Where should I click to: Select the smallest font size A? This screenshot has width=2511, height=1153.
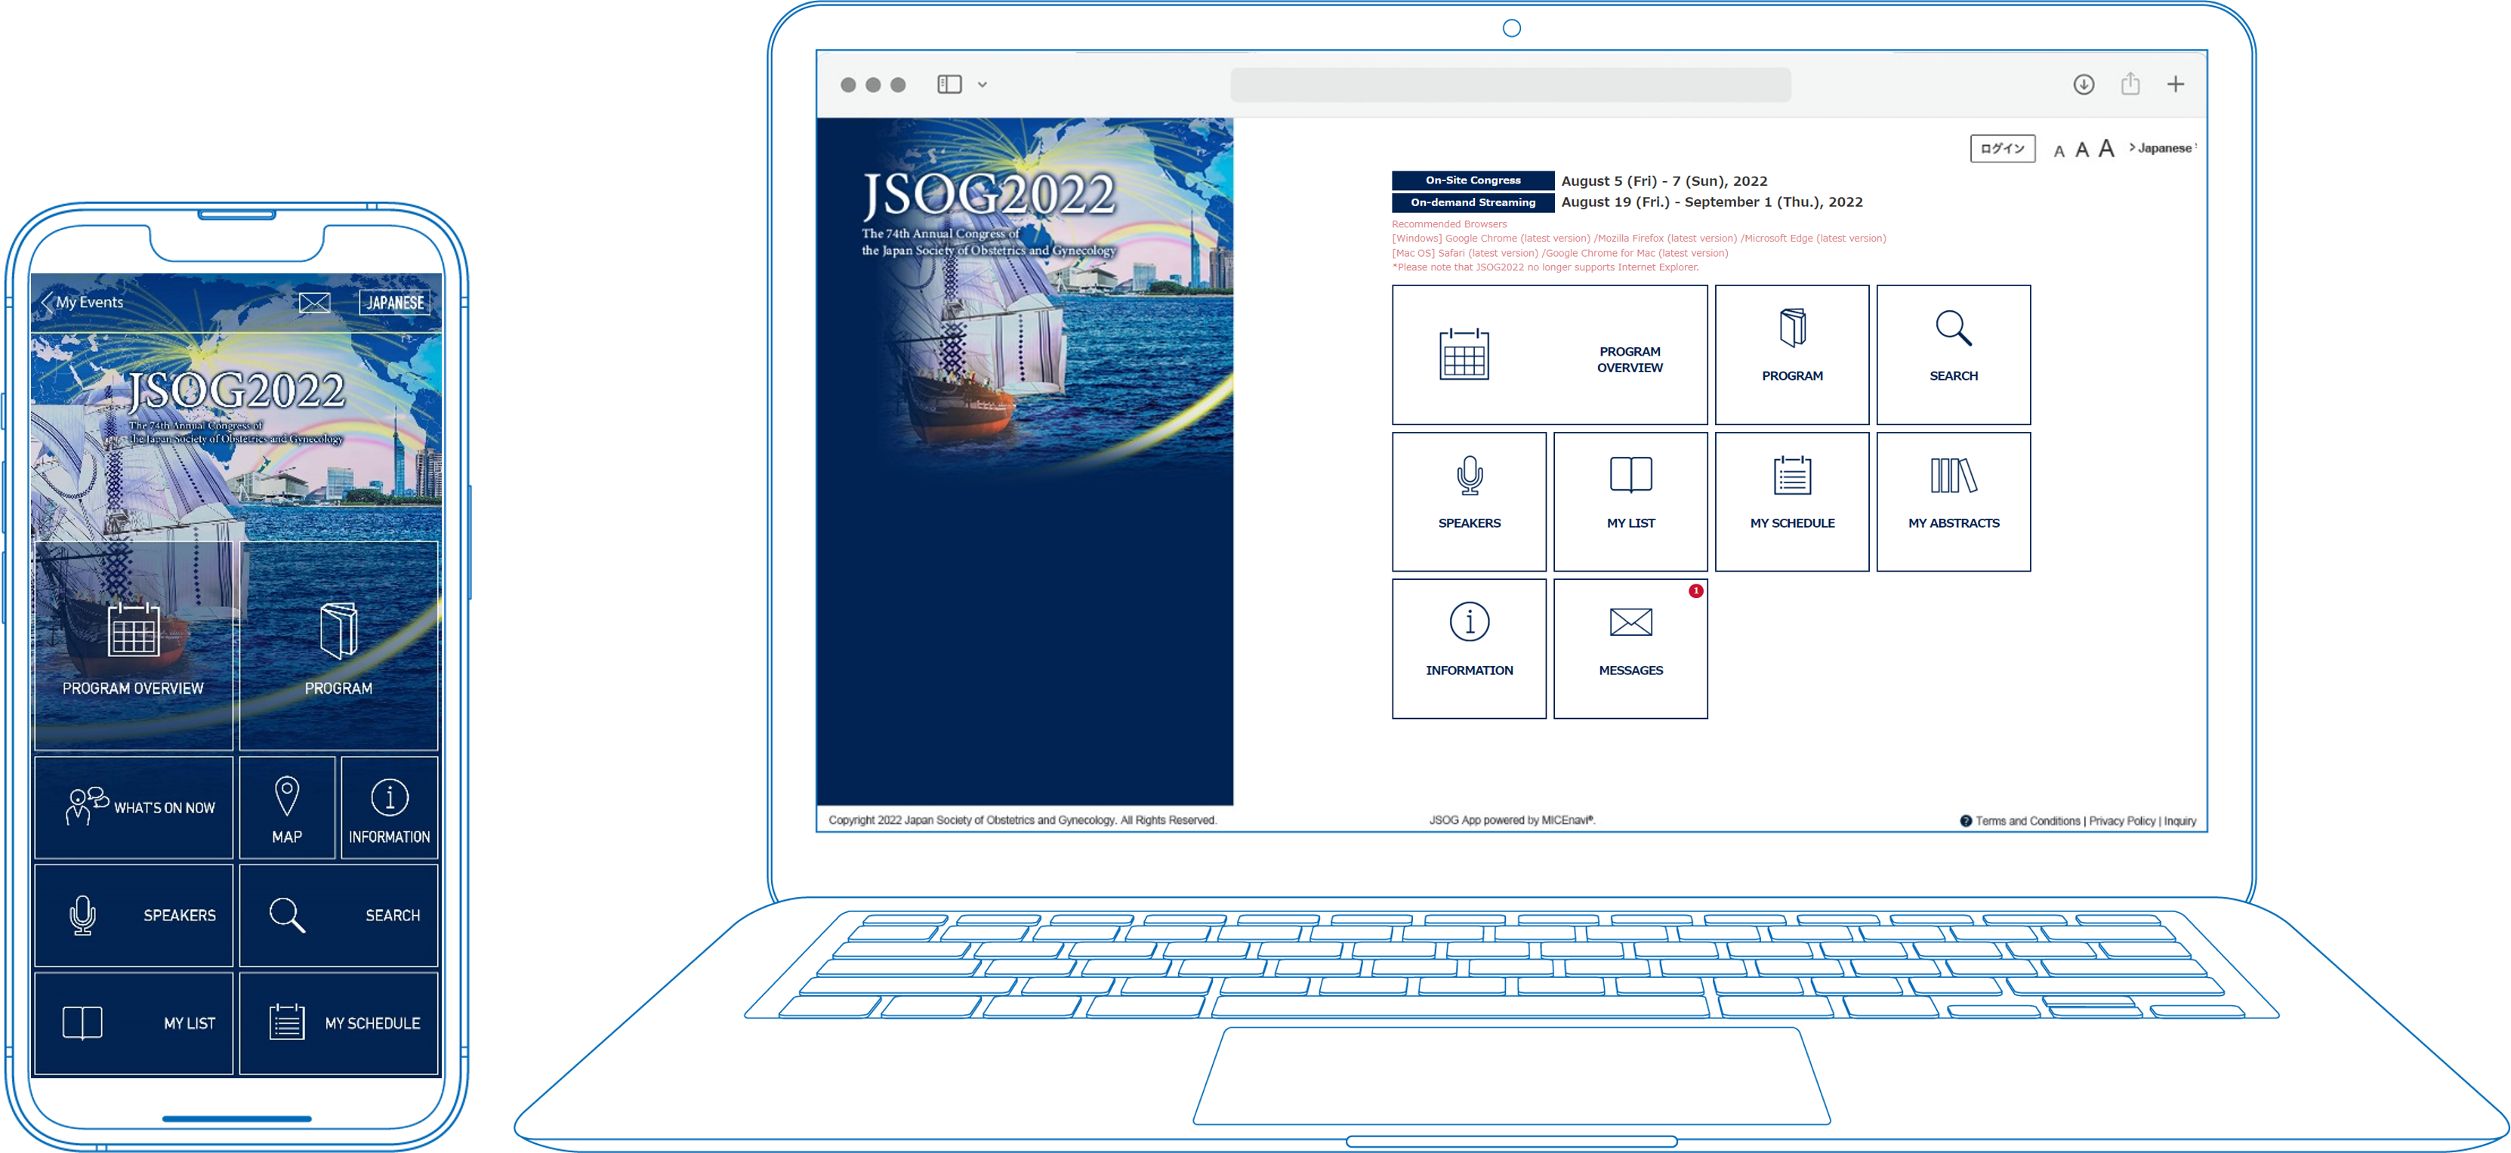[x=2059, y=151]
